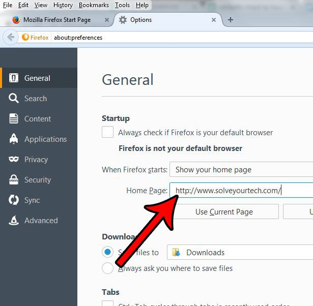Open the Tools menu
Viewport: 313px width, 306px height.
pos(122,5)
